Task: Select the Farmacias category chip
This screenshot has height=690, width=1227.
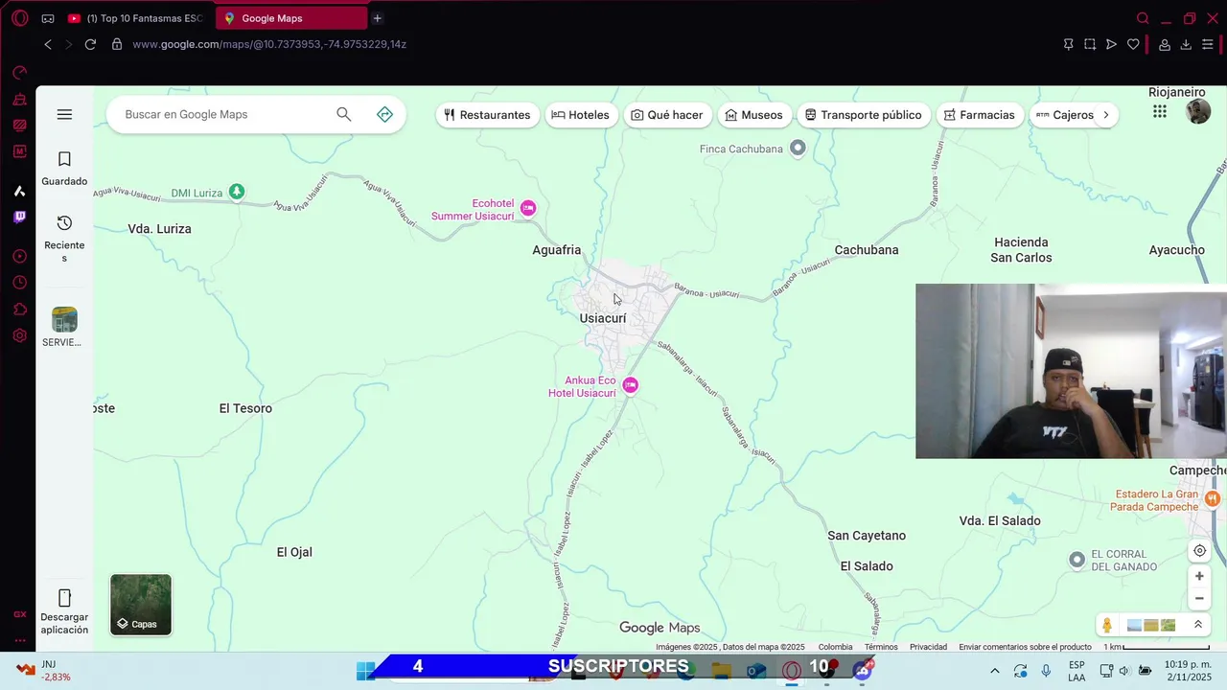Action: 979,115
